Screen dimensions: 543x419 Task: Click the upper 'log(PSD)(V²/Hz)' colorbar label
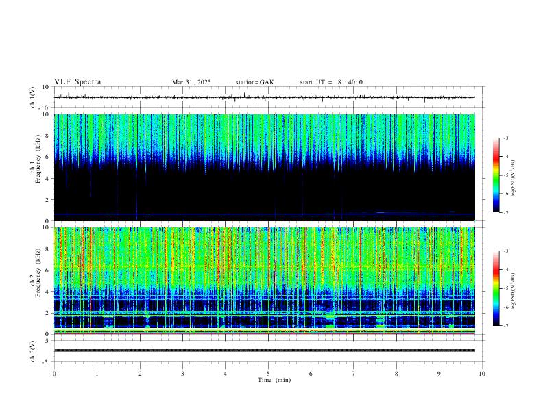pos(513,179)
